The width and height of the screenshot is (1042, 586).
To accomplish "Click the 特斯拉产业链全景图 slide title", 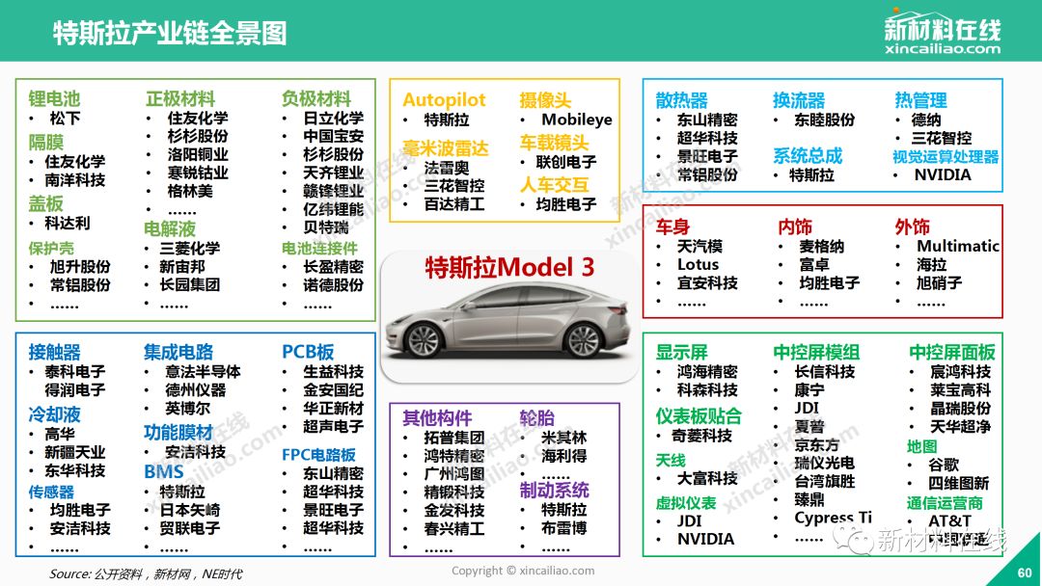I will tap(169, 34).
